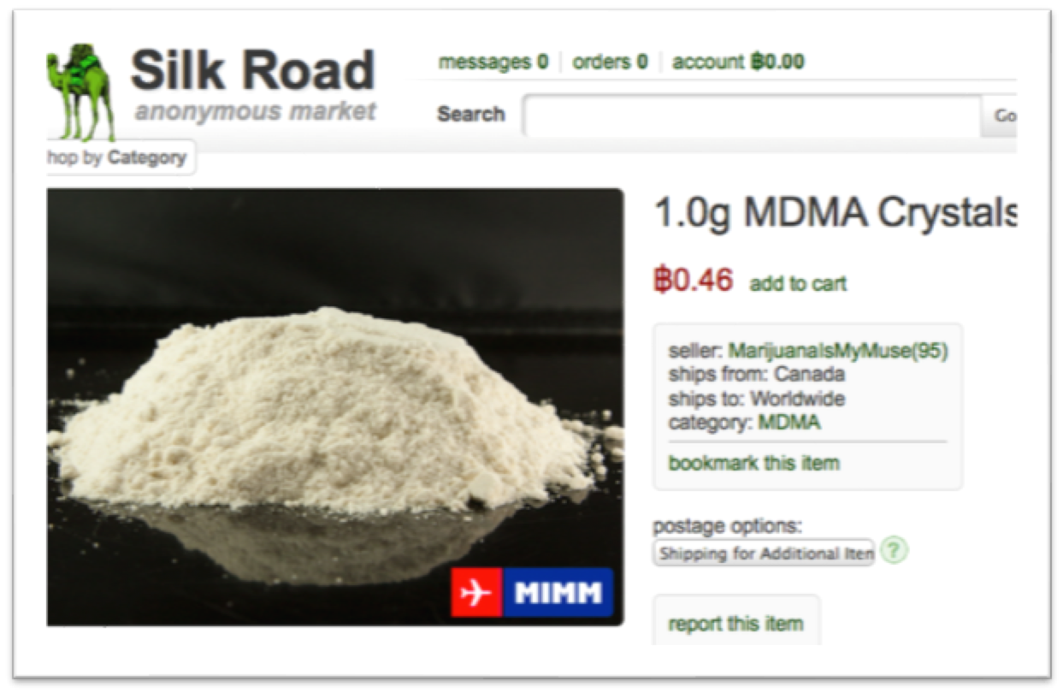Click the green camel logo

(x=81, y=92)
